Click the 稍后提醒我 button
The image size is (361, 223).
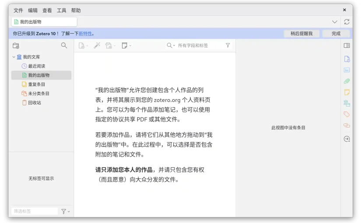pyautogui.click(x=301, y=34)
